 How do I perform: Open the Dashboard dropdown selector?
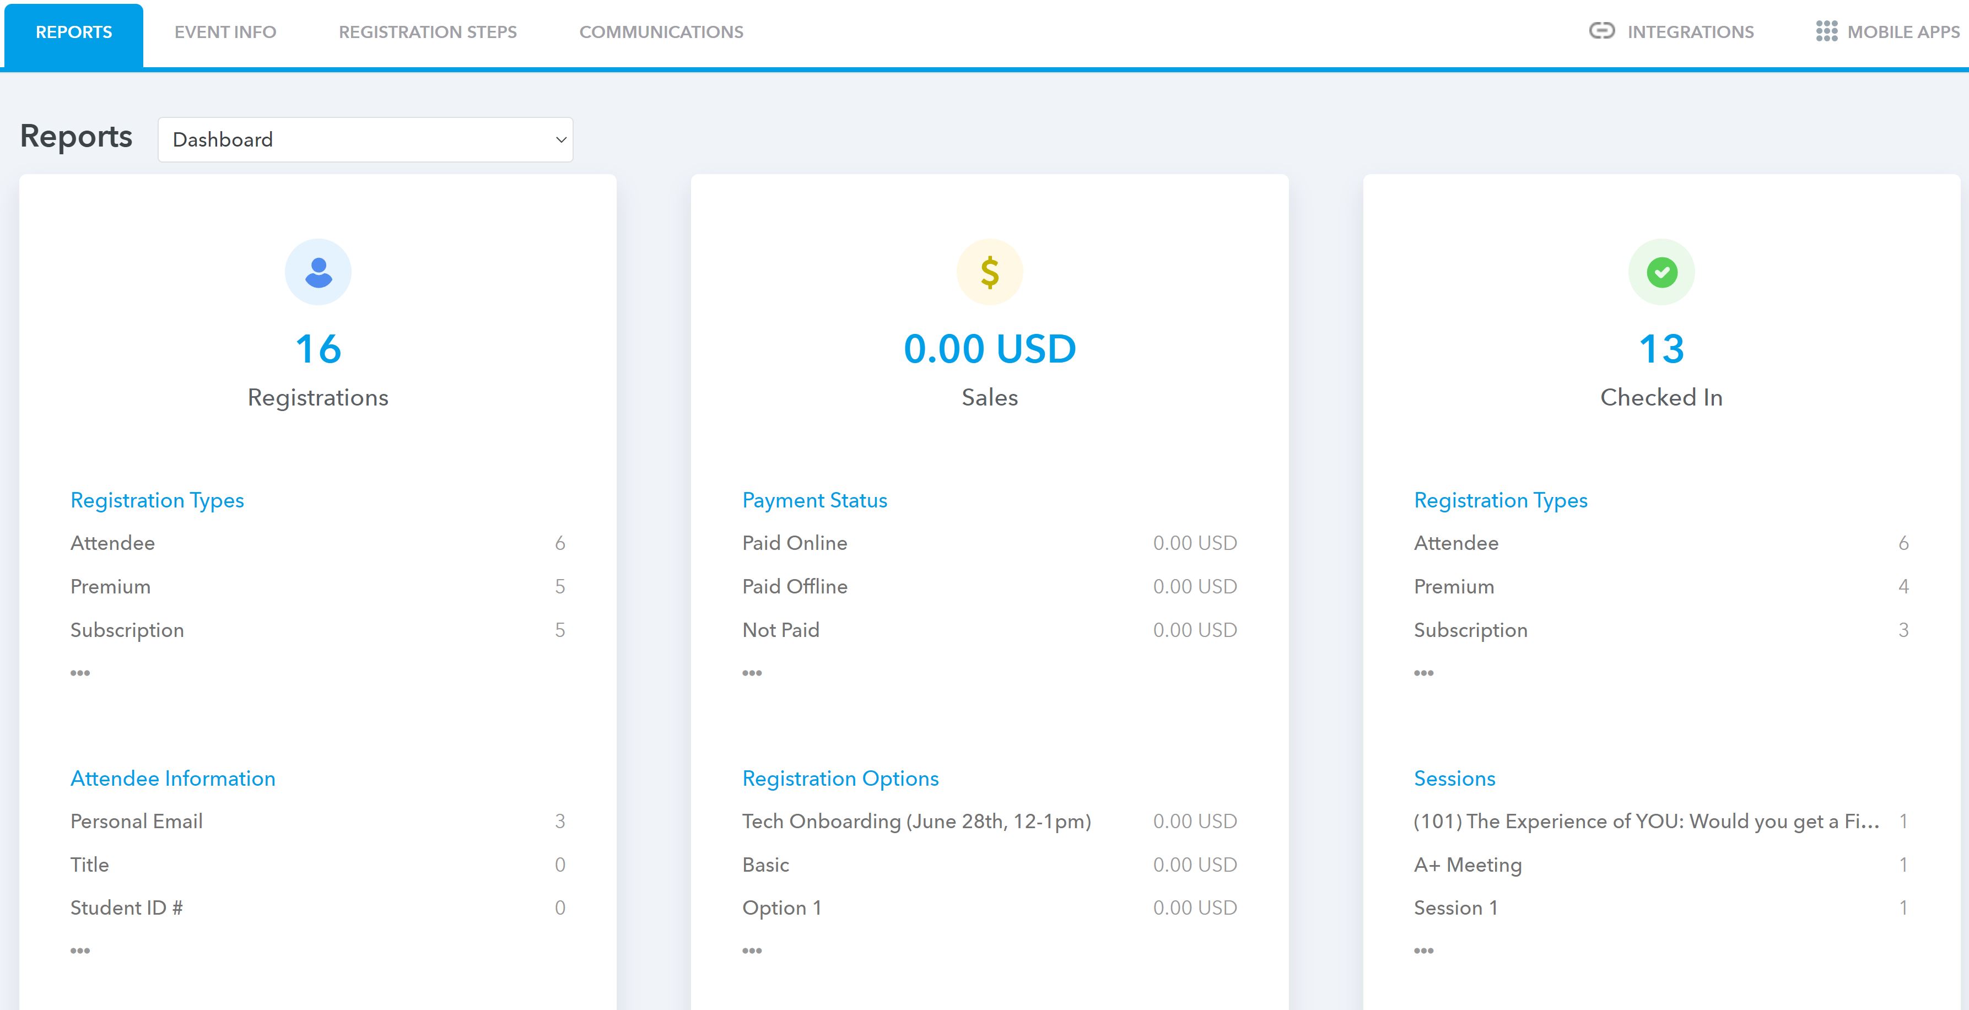pyautogui.click(x=367, y=141)
